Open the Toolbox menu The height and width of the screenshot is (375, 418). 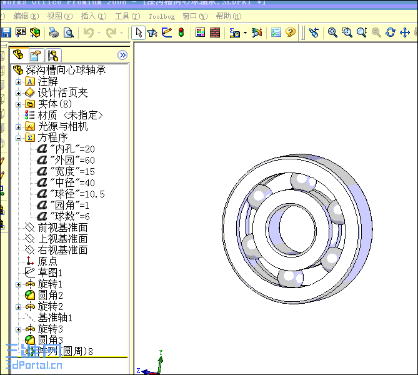[x=162, y=16]
